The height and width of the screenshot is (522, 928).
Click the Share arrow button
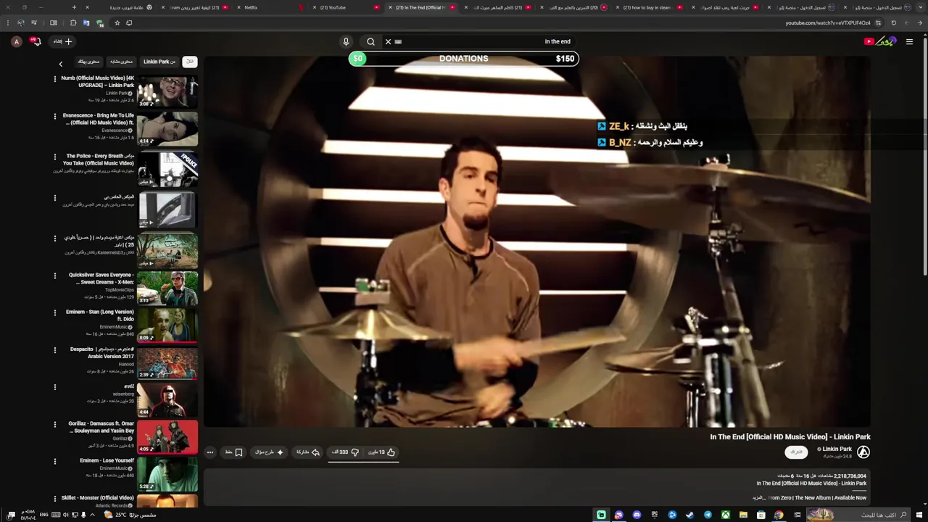pyautogui.click(x=308, y=452)
